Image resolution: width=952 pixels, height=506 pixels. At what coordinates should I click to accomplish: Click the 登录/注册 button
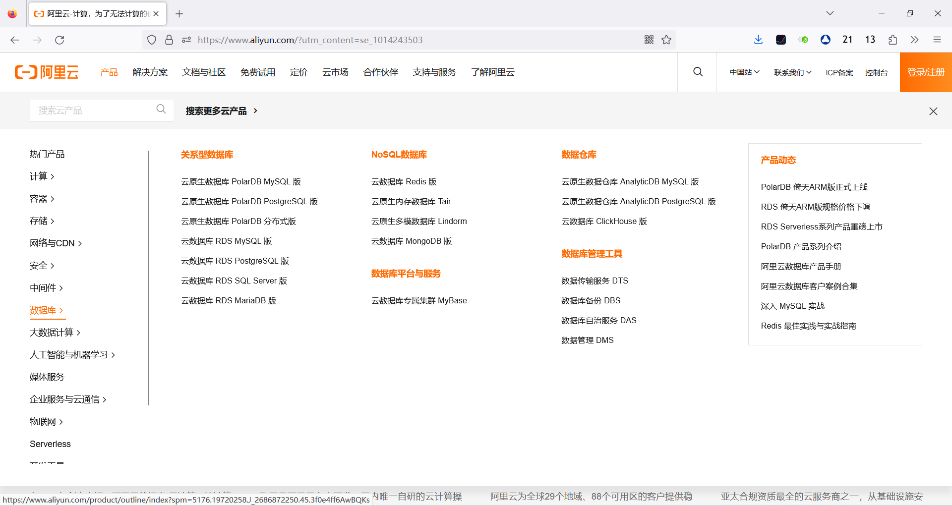925,72
